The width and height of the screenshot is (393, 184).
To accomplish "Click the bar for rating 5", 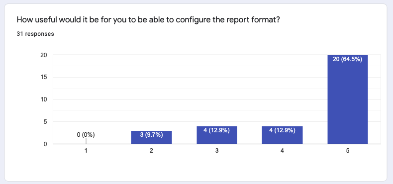I will tap(347, 99).
